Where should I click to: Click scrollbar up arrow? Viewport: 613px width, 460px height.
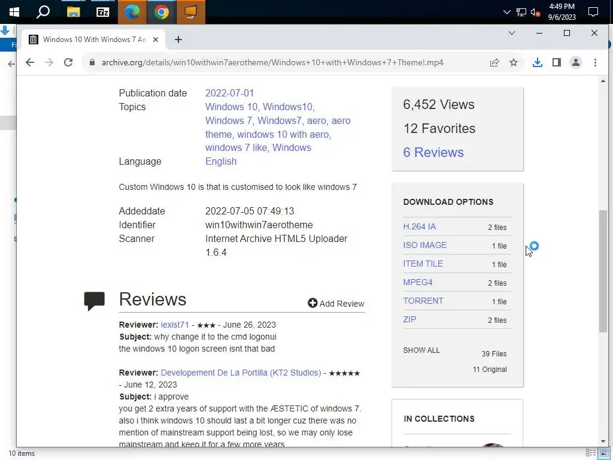click(603, 81)
